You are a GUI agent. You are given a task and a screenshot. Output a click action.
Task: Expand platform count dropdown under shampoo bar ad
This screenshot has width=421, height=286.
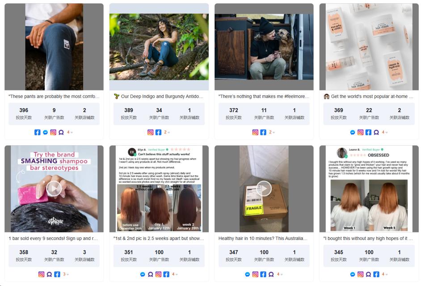click(66, 274)
